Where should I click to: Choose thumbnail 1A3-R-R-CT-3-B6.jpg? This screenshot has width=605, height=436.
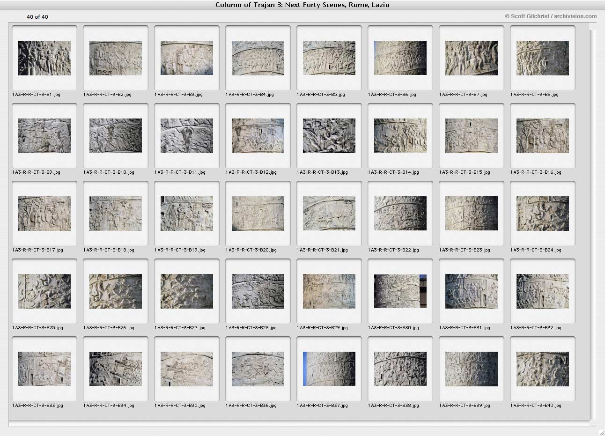tap(400, 58)
